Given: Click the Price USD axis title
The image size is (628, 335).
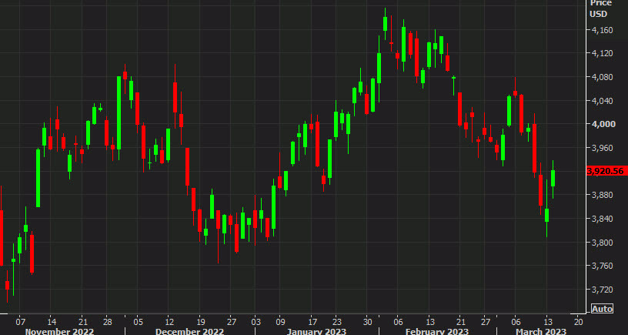Looking at the screenshot, I should tap(600, 8).
